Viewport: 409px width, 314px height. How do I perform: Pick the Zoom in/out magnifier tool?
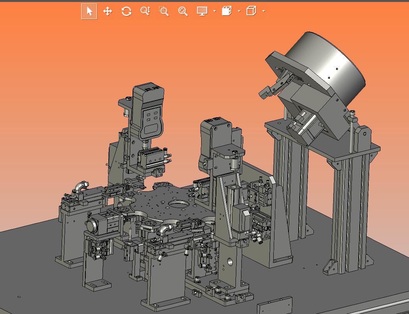[x=145, y=11]
